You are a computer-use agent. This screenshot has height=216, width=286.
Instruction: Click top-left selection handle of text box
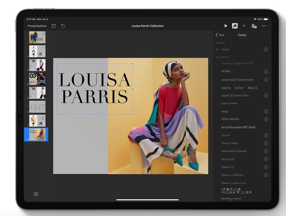57,64
